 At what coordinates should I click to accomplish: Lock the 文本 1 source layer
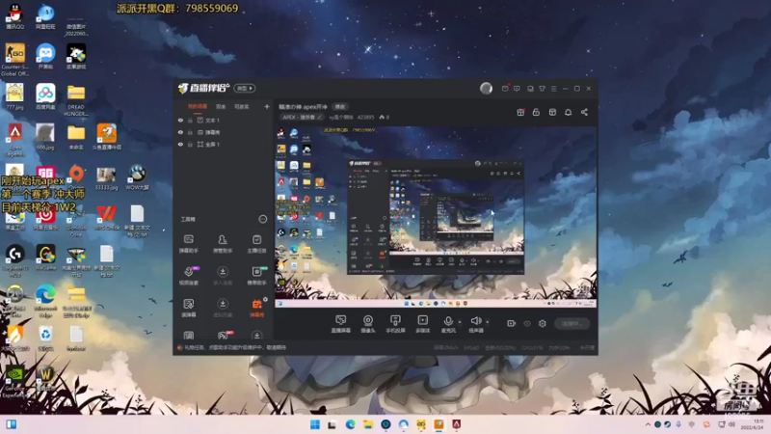tap(190, 120)
